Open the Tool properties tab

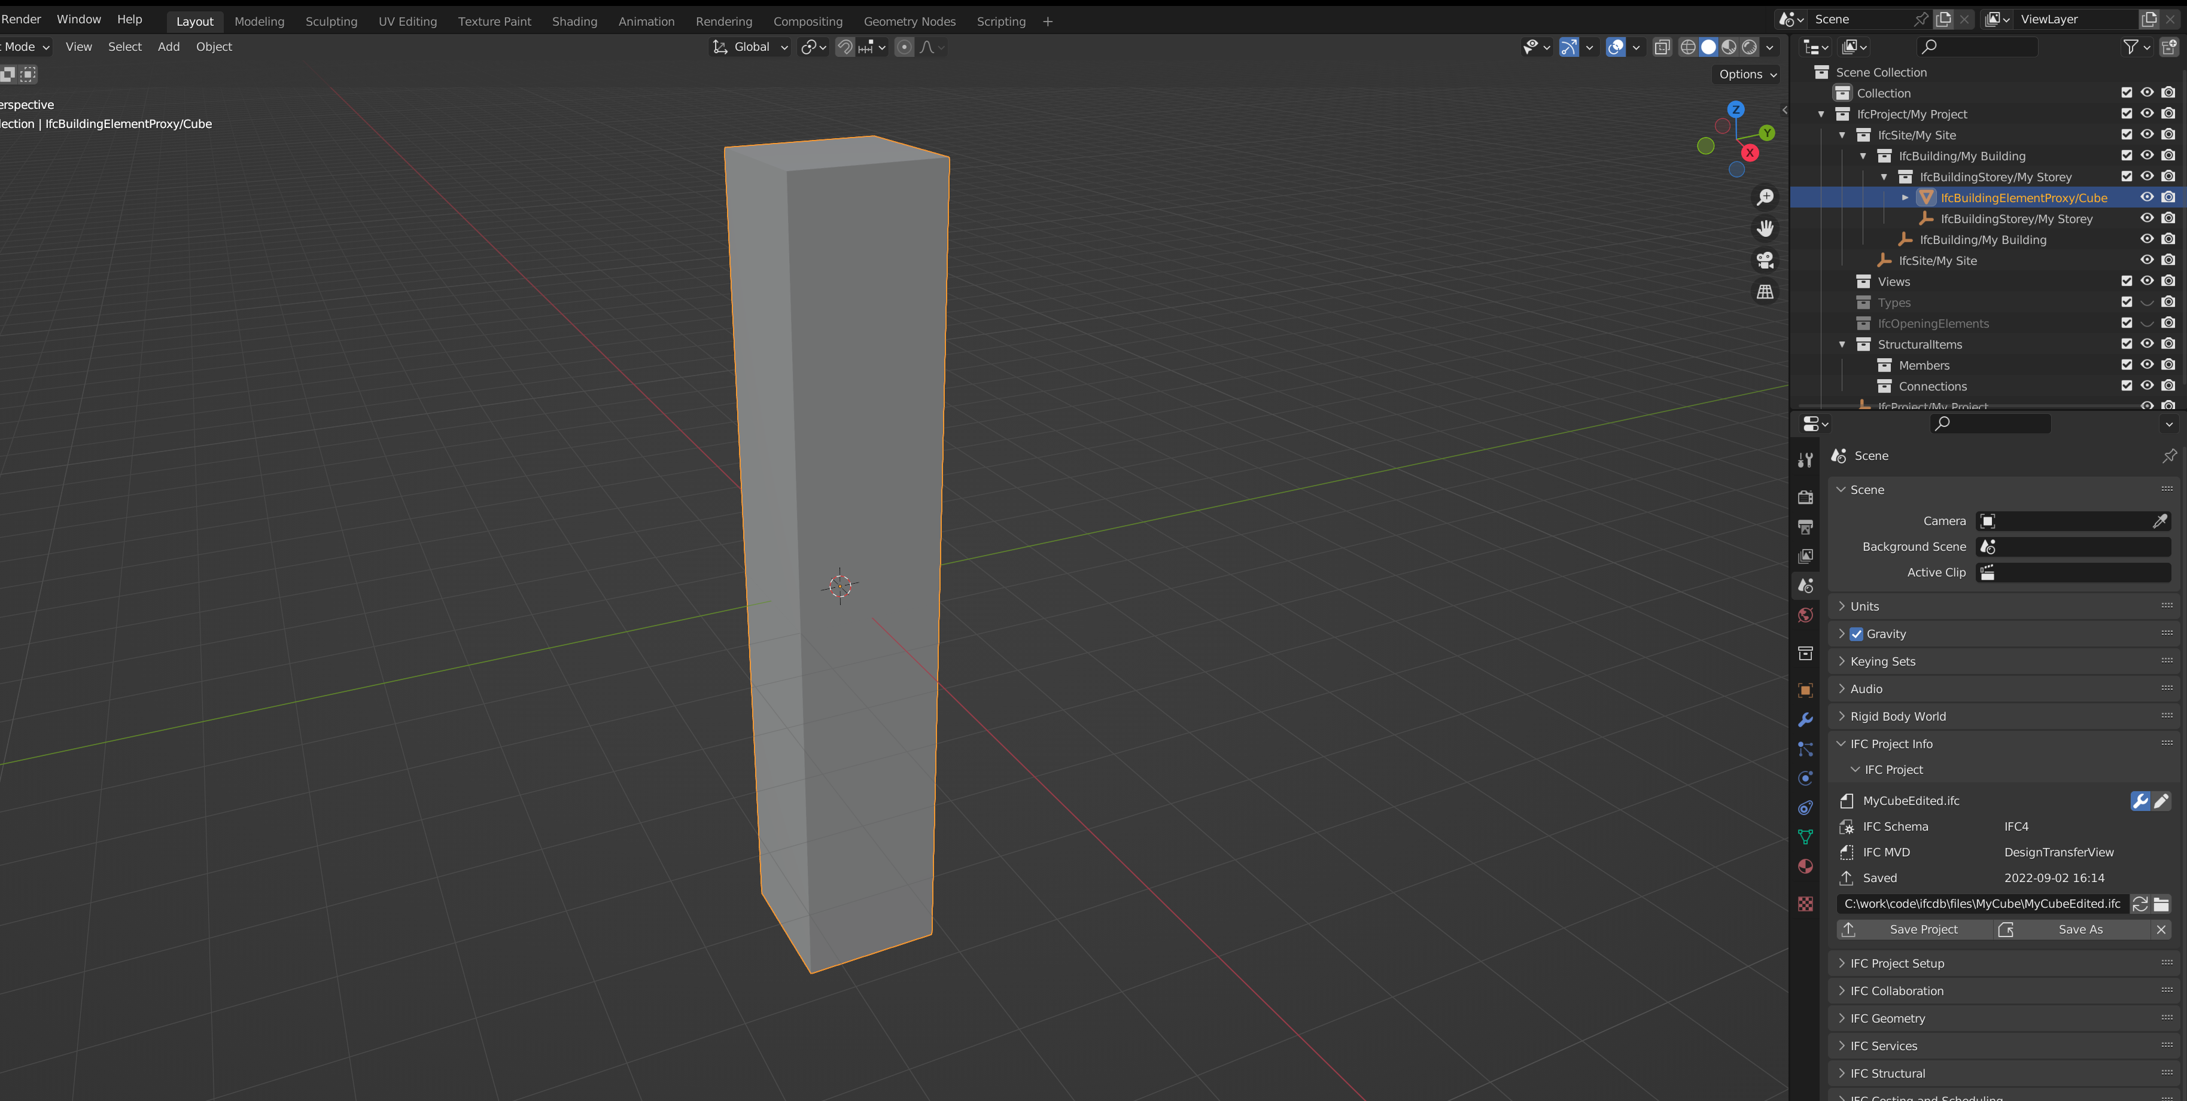tap(1805, 460)
